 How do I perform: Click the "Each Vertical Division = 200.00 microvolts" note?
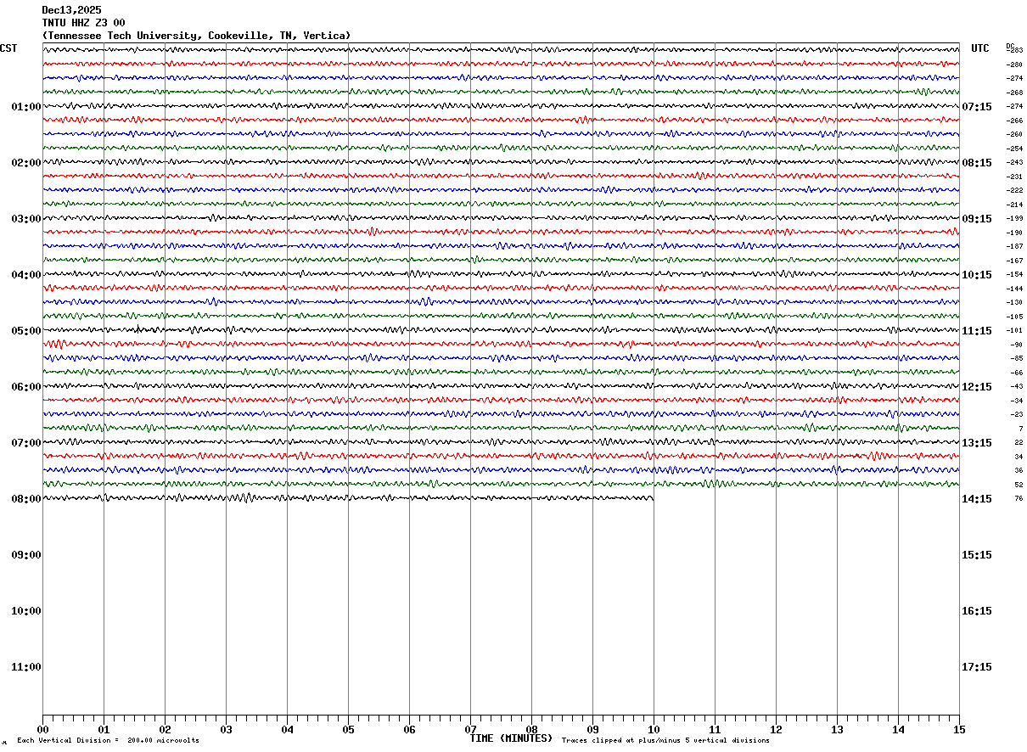click(x=108, y=741)
